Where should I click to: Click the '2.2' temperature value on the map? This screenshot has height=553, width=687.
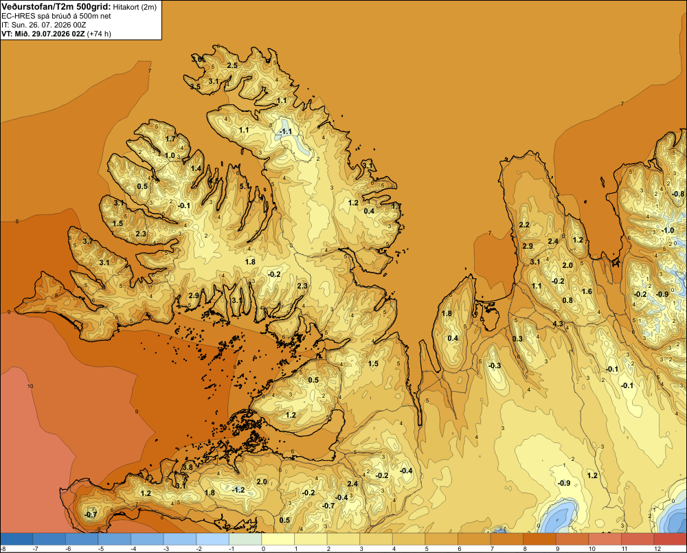[524, 225]
